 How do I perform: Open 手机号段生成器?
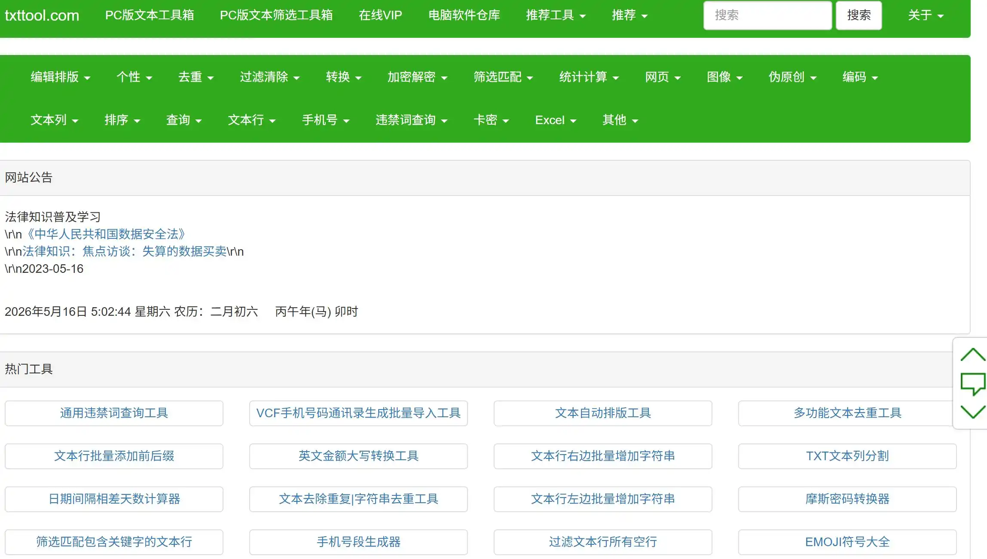tap(358, 542)
